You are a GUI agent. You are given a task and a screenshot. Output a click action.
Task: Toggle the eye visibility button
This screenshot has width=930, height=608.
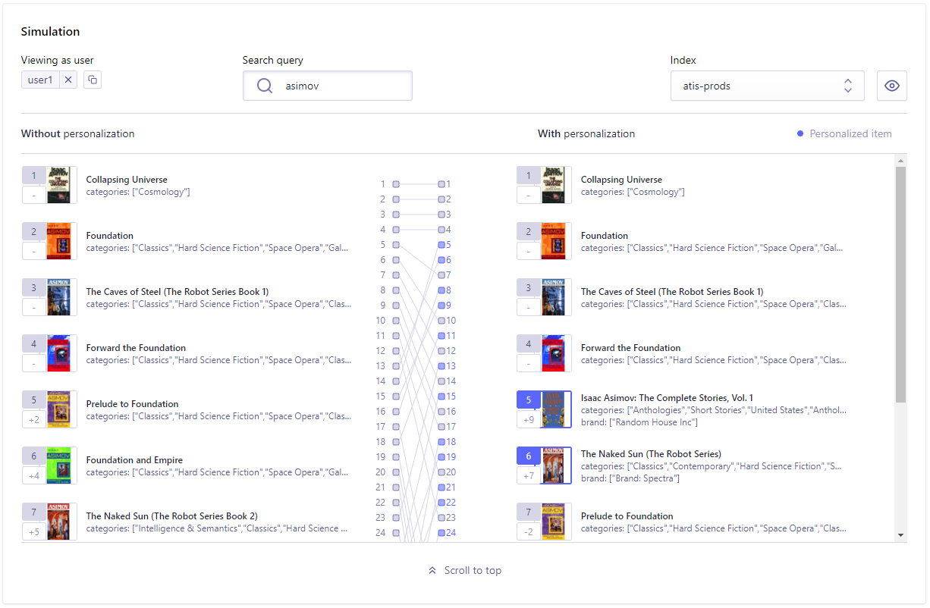click(892, 86)
